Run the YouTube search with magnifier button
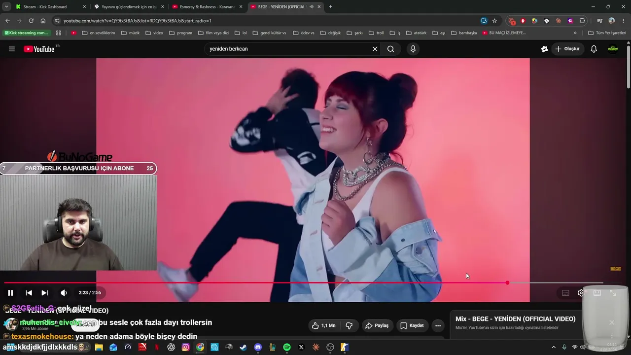 [390, 49]
